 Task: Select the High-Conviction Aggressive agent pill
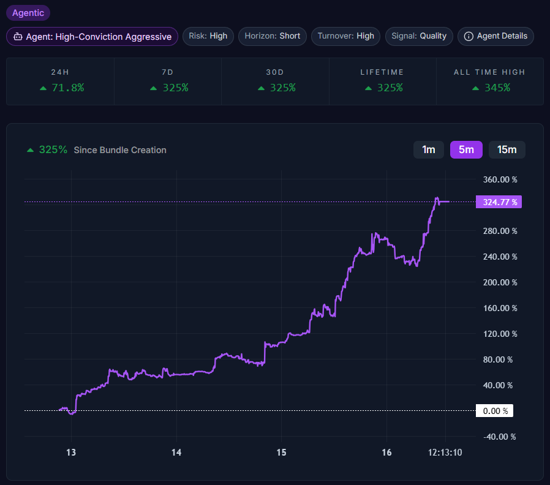pos(92,37)
